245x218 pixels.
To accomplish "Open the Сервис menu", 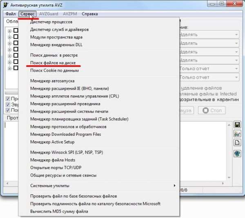I will tap(27, 14).
